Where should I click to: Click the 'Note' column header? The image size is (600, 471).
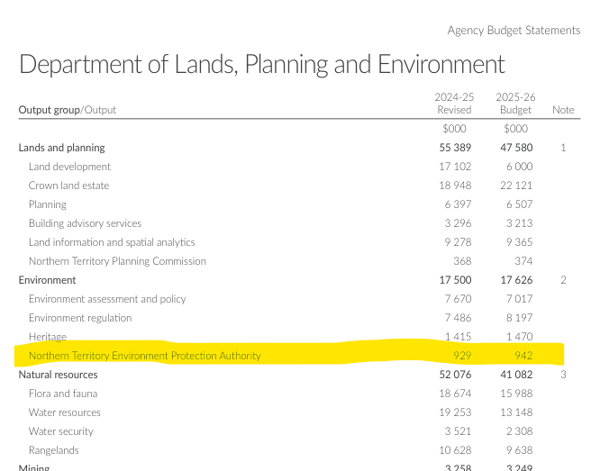click(563, 110)
